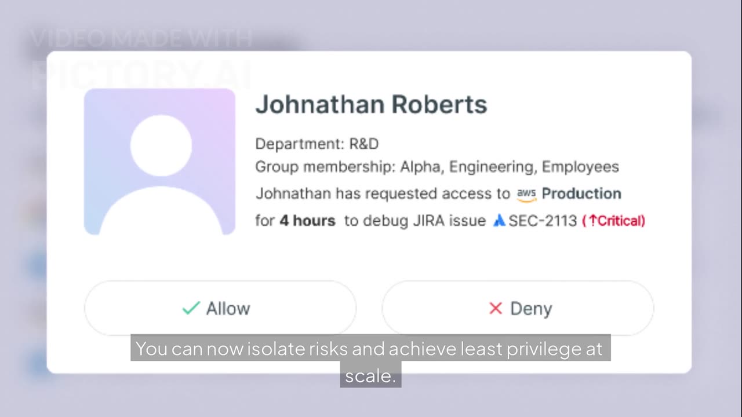Click the up arrow in Critical tag
Image resolution: width=742 pixels, height=417 pixels.
pos(592,221)
